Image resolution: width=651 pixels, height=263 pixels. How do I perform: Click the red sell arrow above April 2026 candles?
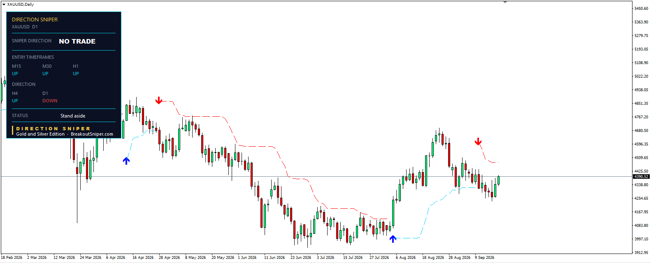[159, 101]
